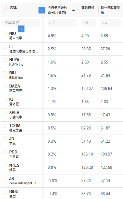123x199 pixels.
Task: Open the LI 理想汽車 stock link
Action: point(24,49)
